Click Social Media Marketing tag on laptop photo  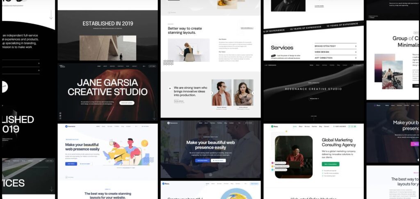pyautogui.click(x=279, y=170)
